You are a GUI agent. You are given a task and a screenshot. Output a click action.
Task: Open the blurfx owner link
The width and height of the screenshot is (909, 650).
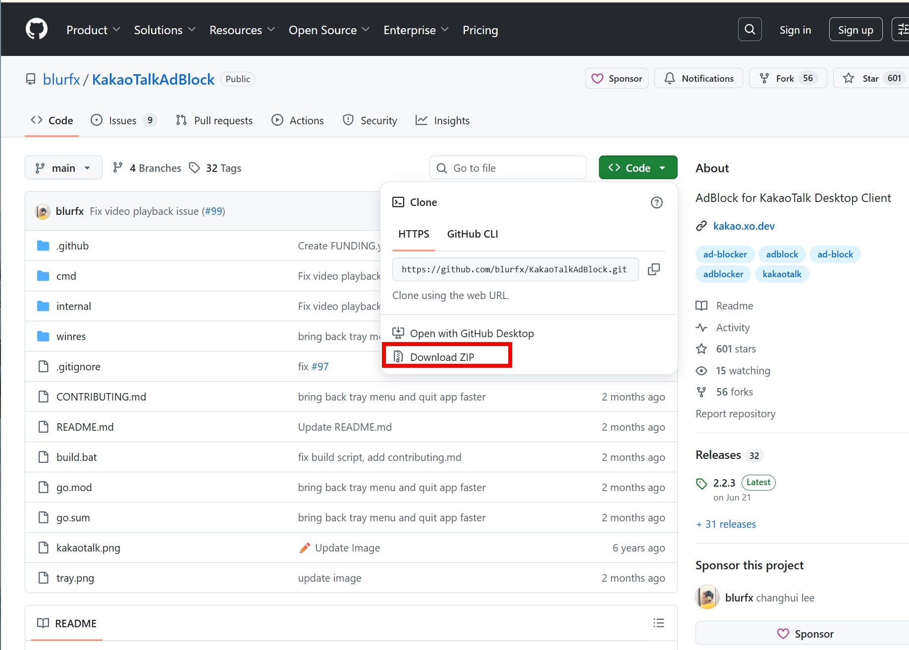tap(61, 79)
